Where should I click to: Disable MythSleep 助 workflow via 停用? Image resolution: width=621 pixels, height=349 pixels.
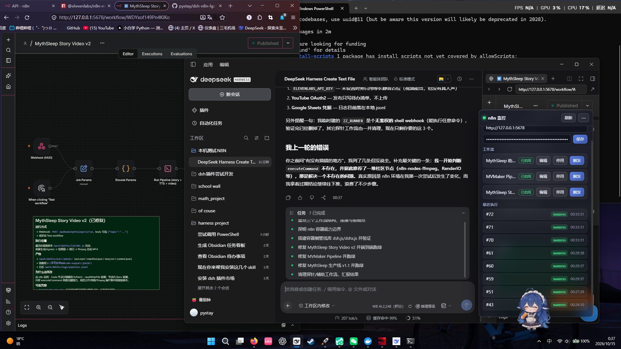coord(560,161)
